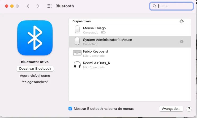
Task: Click the Fábio Keyboard keyboard icon
Action: click(77, 53)
